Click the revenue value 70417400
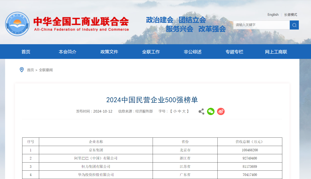The height and width of the screenshot is (179, 311). pos(250,175)
